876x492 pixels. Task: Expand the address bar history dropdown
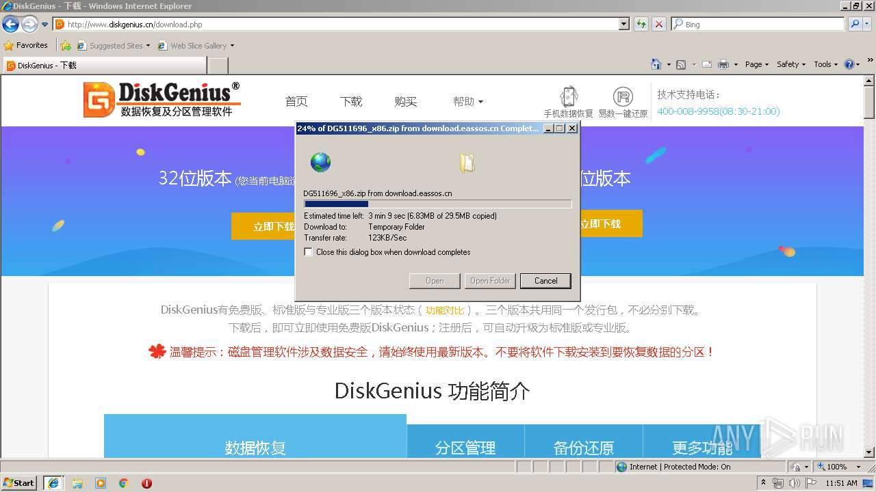(624, 24)
